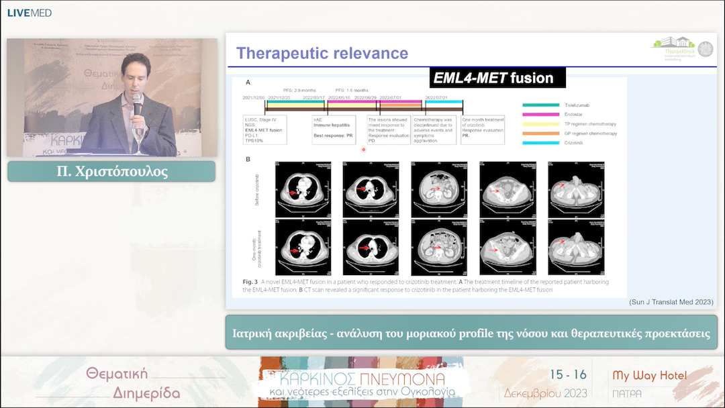Click the Endostar magenta legend swatch
The height and width of the screenshot is (408, 725).
[541, 115]
